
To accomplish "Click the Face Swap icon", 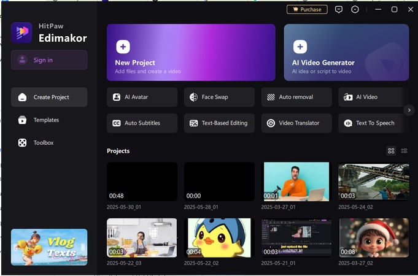I will [x=193, y=97].
